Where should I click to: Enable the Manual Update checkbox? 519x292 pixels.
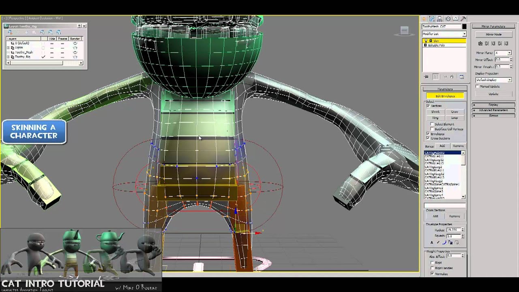pyautogui.click(x=477, y=86)
